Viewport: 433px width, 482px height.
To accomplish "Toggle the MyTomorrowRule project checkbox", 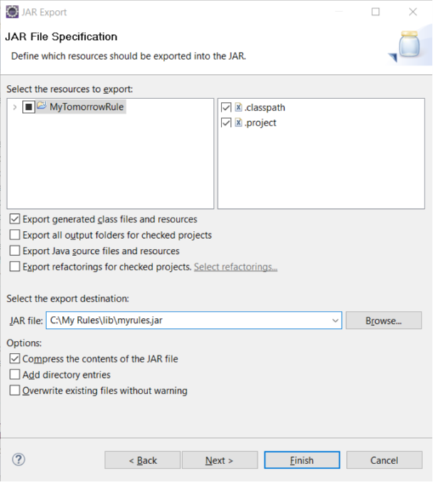I will click(x=28, y=108).
